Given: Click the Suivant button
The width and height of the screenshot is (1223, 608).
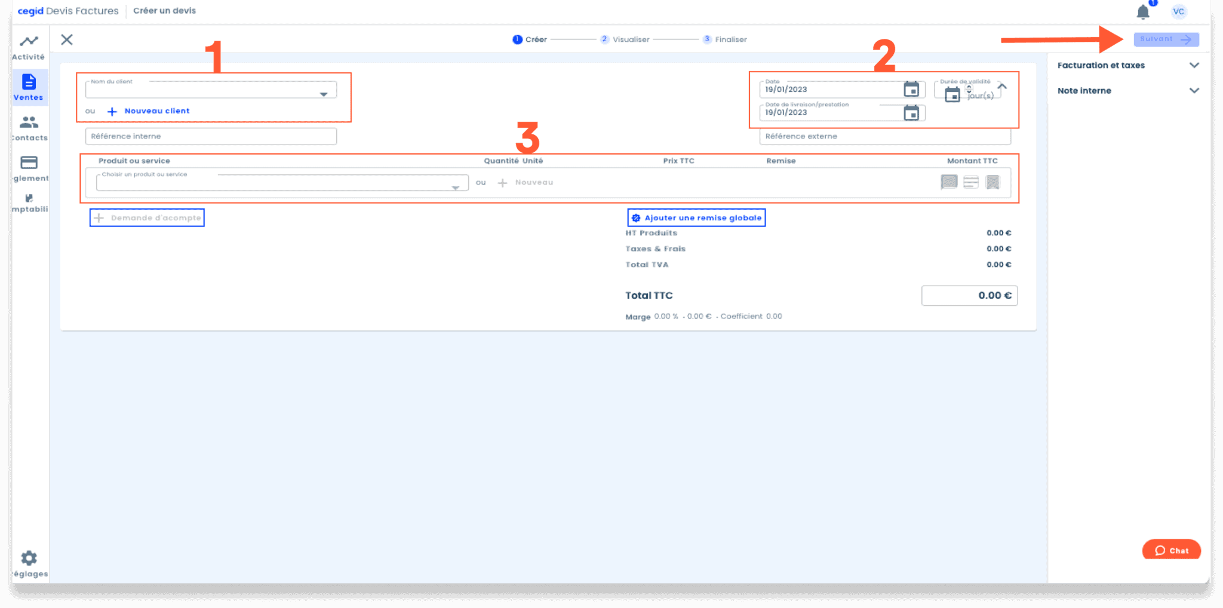Looking at the screenshot, I should click(x=1166, y=39).
